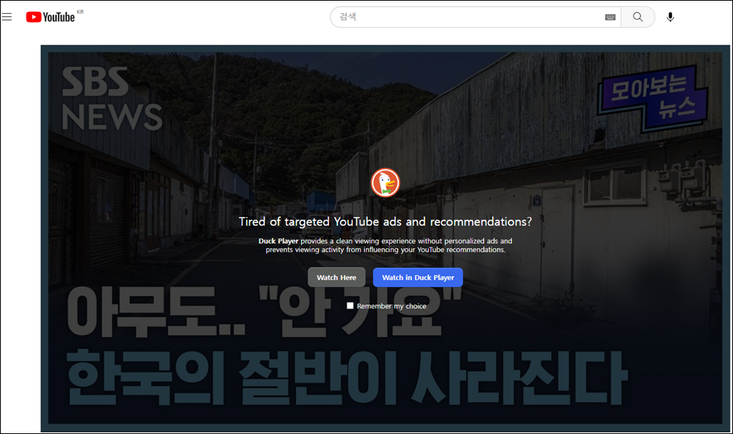Open the on-screen keyboard icon in search
Image resolution: width=733 pixels, height=434 pixels.
pyautogui.click(x=610, y=18)
